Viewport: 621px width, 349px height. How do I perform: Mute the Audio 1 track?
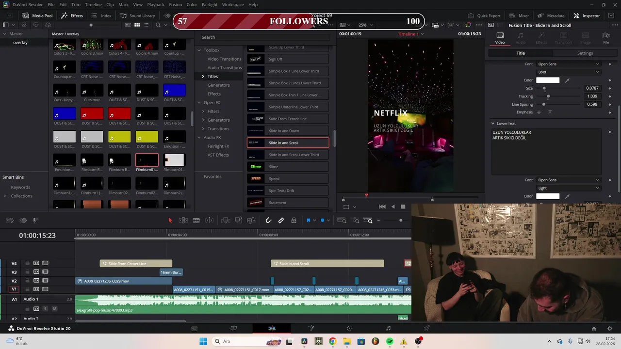(x=54, y=309)
